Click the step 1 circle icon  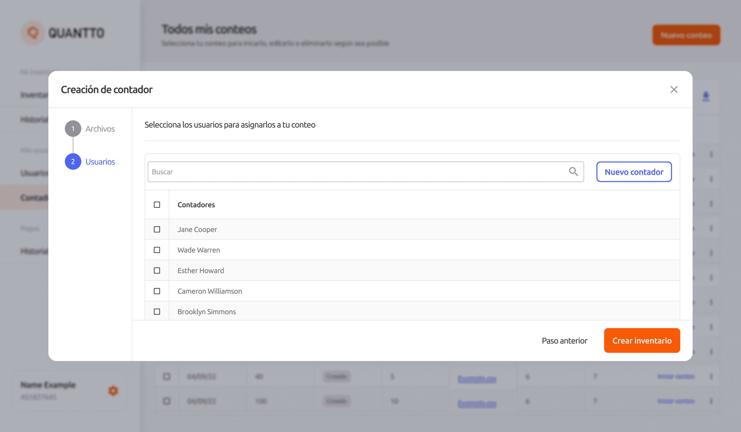(73, 129)
